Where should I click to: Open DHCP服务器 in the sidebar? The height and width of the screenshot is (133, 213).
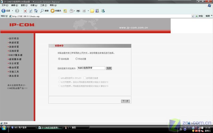coord(15,55)
